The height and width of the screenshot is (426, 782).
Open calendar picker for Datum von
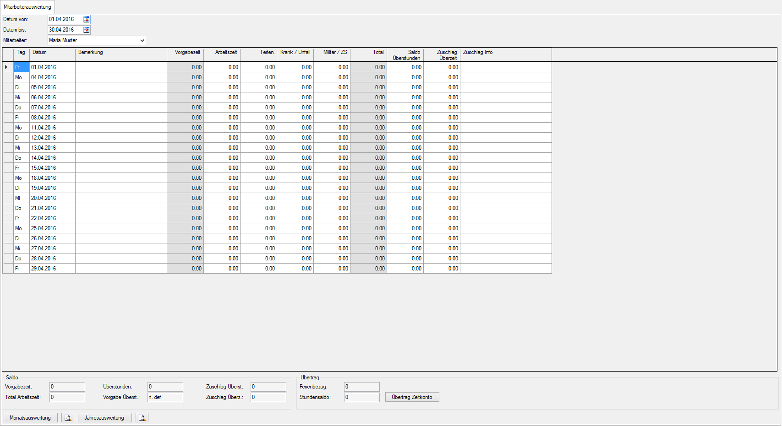(86, 20)
